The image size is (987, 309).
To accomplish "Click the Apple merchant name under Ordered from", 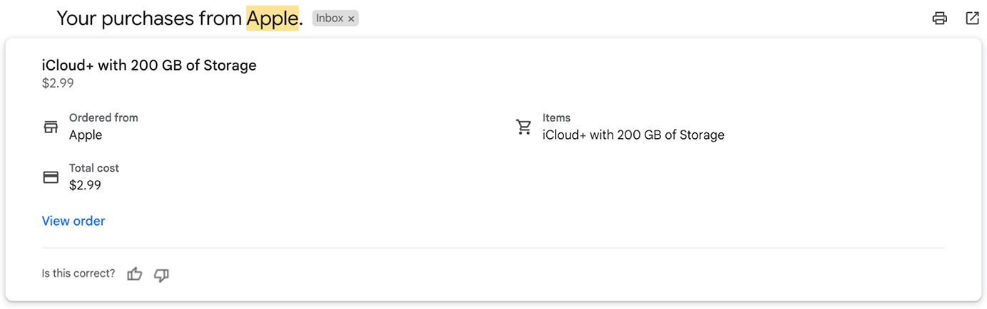I will click(x=86, y=135).
